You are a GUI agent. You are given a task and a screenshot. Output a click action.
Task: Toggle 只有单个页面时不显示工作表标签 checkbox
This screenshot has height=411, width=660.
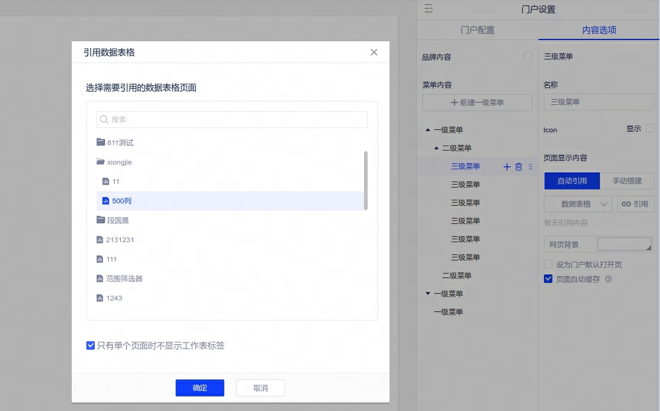point(91,345)
